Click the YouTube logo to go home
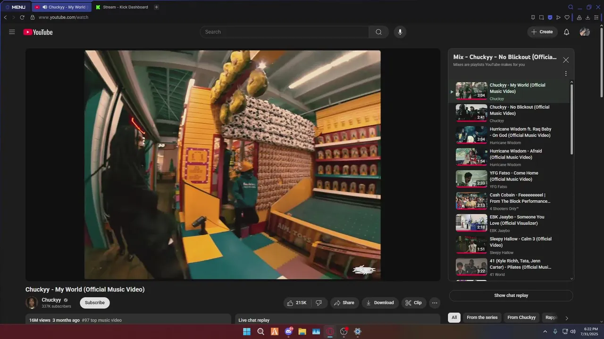Viewport: 604px width, 339px height. point(38,32)
